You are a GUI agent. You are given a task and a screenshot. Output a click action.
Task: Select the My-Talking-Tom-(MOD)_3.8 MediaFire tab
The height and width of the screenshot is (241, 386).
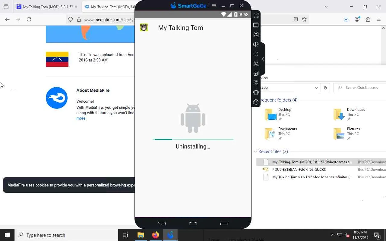click(x=109, y=7)
